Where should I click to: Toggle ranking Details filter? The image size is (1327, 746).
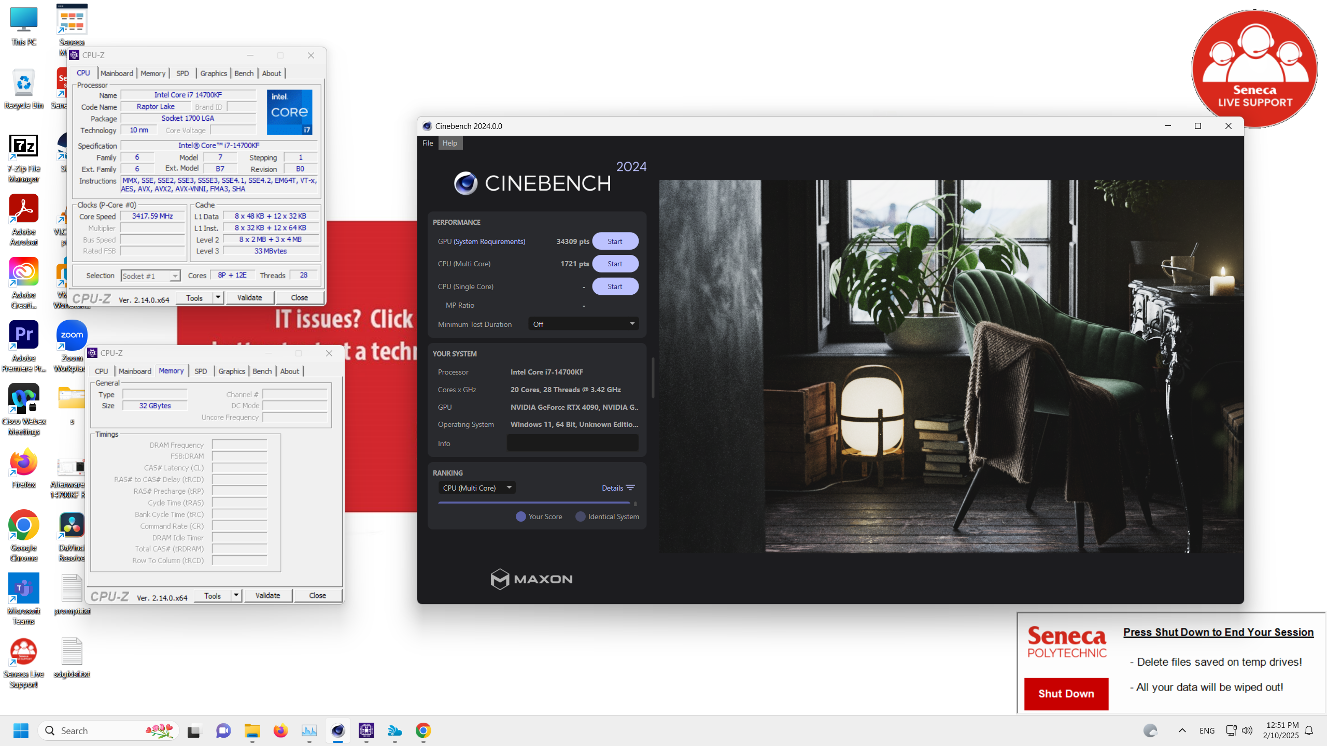[x=618, y=488]
